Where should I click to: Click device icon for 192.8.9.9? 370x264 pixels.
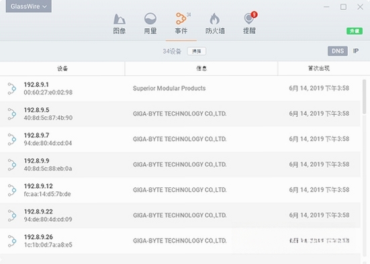[x=12, y=165]
